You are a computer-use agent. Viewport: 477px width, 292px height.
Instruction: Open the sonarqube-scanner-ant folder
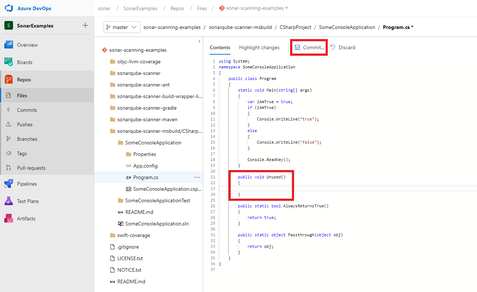pos(143,85)
